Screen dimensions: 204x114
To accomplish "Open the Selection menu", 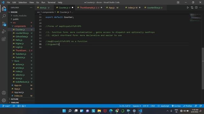I will [23, 3].
